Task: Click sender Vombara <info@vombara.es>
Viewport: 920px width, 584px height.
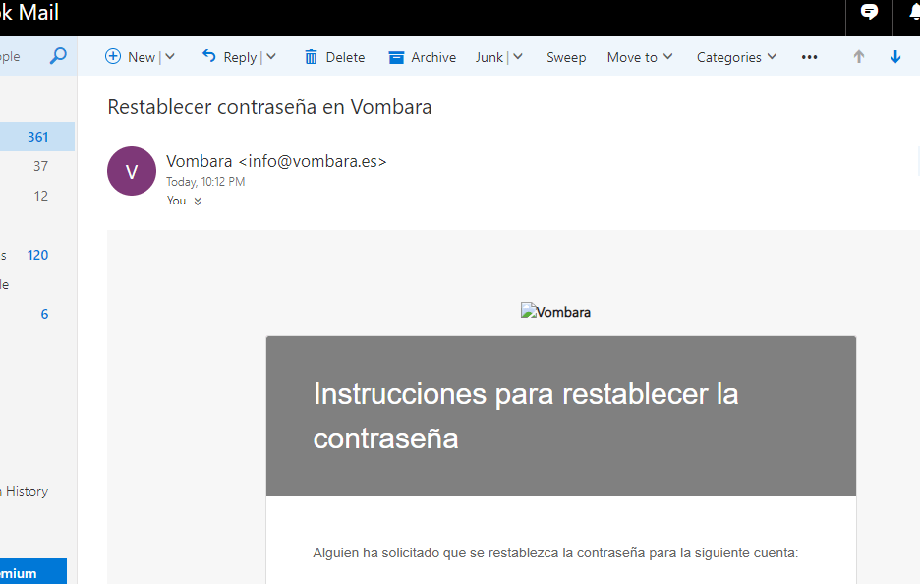Action: (x=276, y=161)
